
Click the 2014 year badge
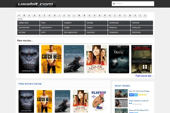coord(131,95)
